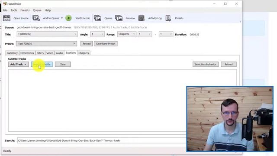The height and width of the screenshot is (156, 277).
Task: Click the Reload button beside Presets
Action: 87,44
